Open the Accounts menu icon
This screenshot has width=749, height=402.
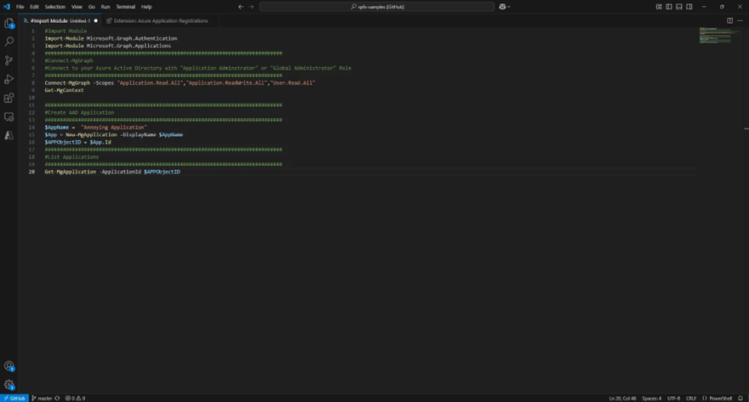pos(9,365)
